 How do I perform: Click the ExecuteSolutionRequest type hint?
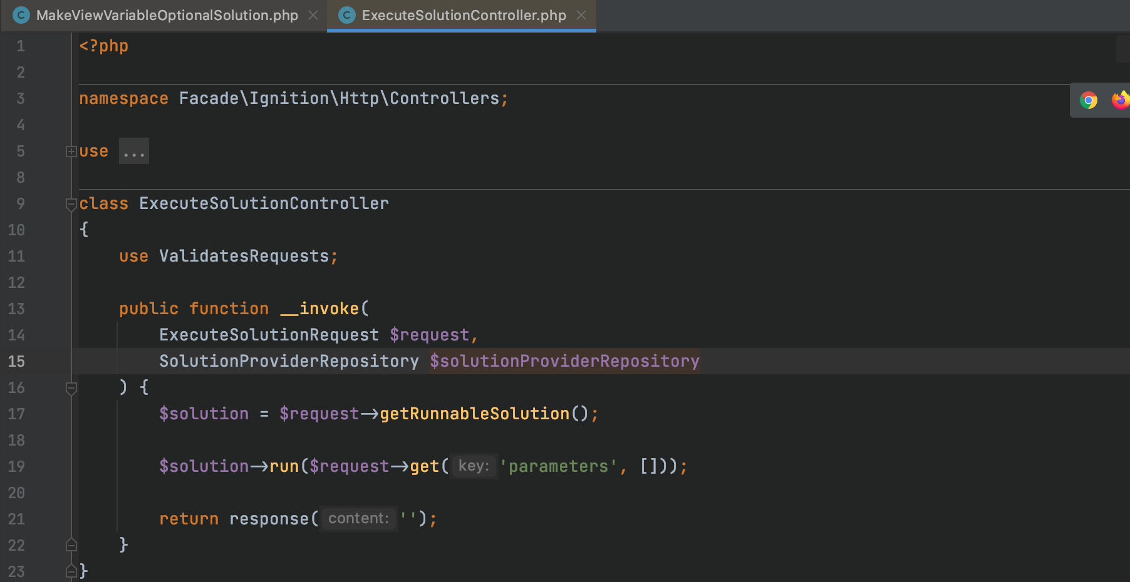[269, 335]
